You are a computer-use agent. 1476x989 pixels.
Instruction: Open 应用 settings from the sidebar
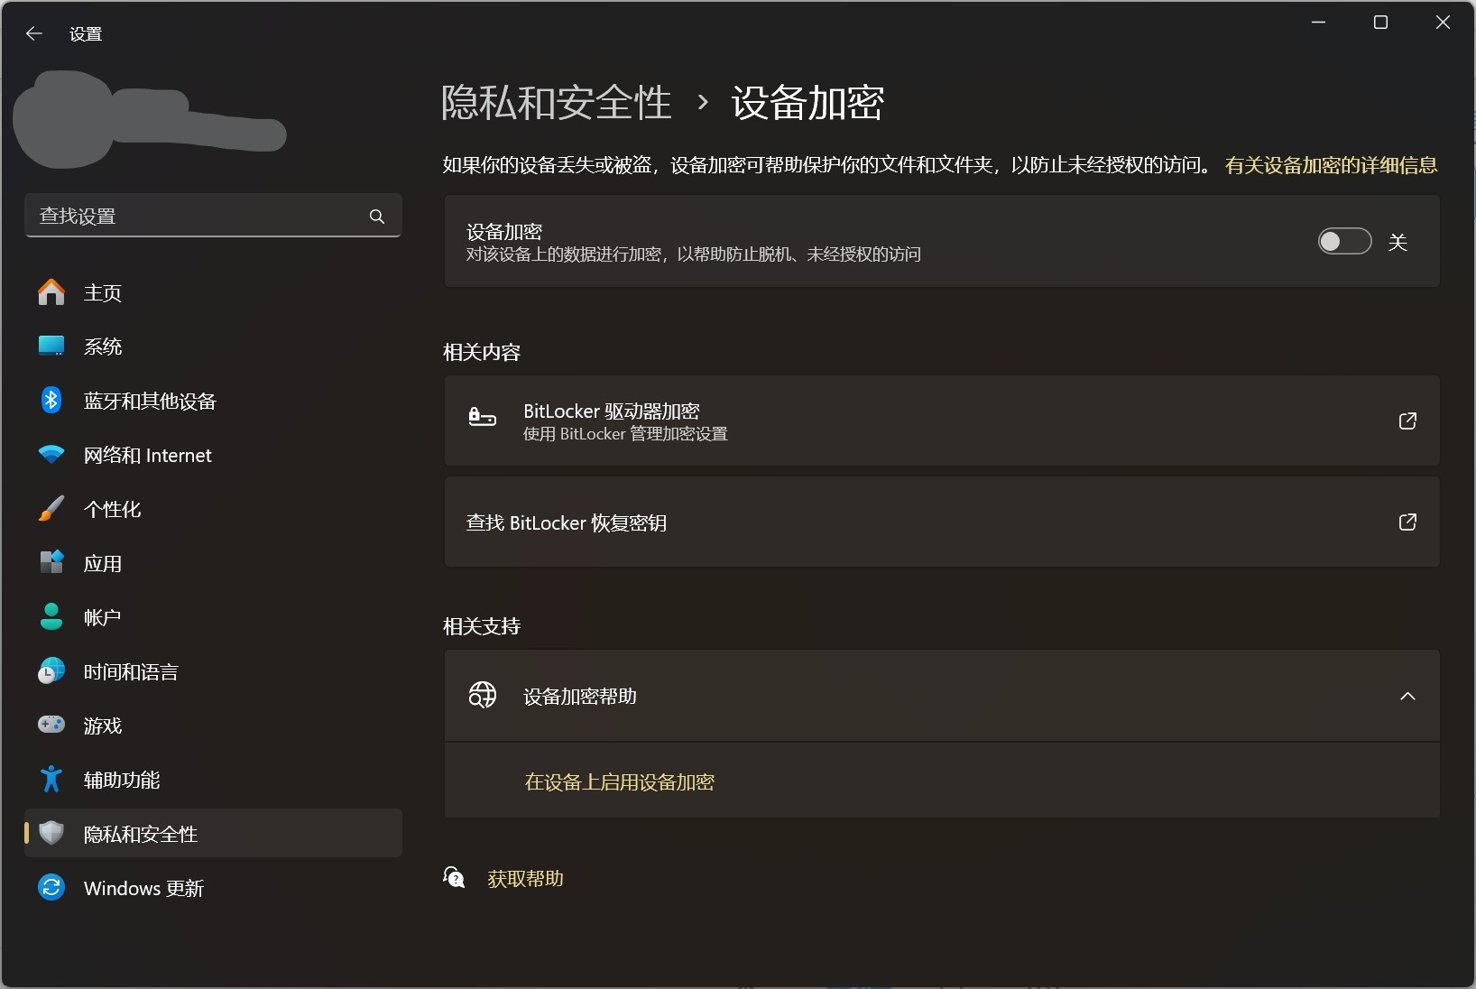(102, 563)
